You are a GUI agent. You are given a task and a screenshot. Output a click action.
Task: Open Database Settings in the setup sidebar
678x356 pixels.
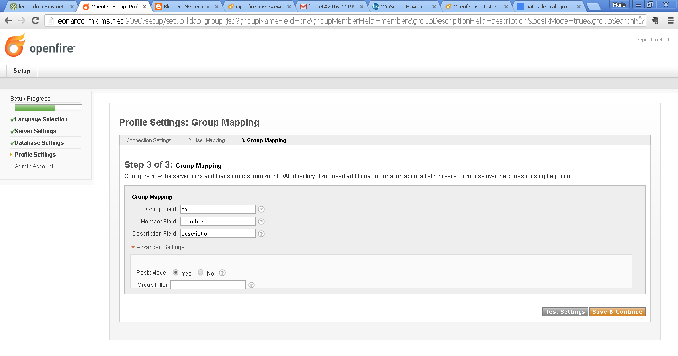click(39, 143)
